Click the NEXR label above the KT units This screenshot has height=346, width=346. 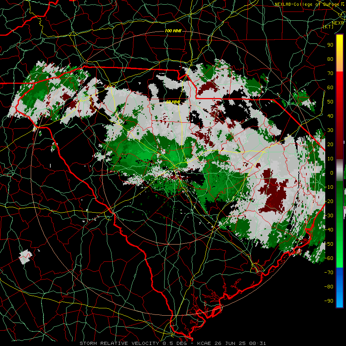(x=338, y=23)
